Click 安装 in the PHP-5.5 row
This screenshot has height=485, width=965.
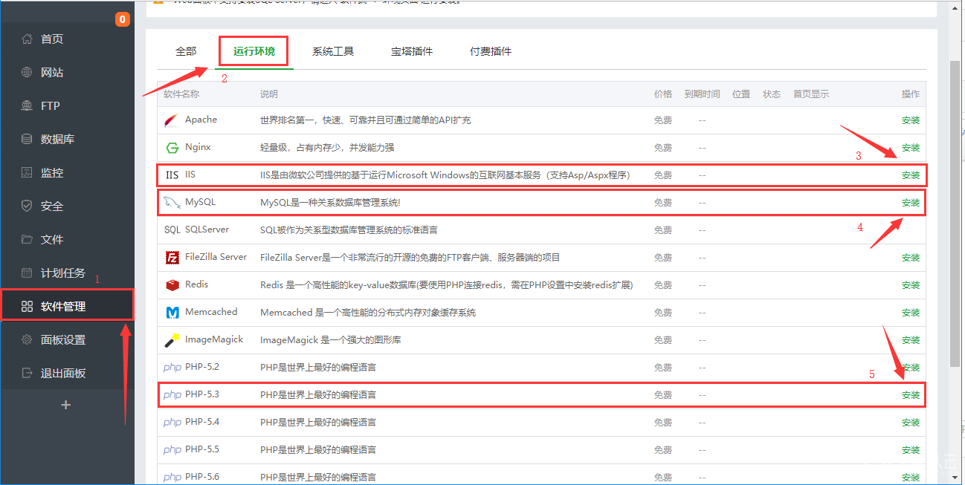pos(911,450)
